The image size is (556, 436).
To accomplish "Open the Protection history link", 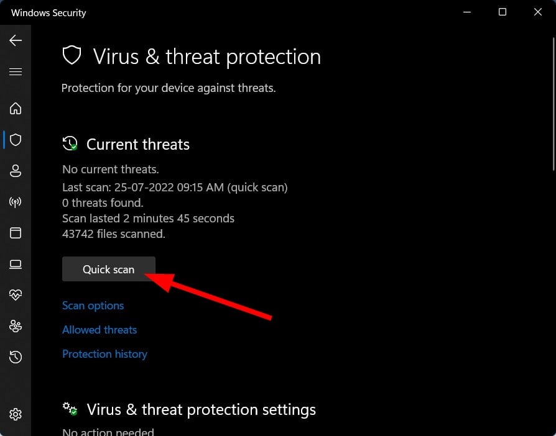I will click(104, 354).
